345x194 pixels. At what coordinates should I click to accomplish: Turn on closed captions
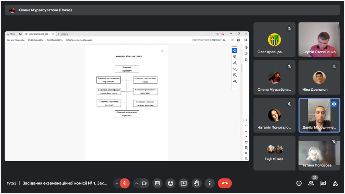coord(157,183)
